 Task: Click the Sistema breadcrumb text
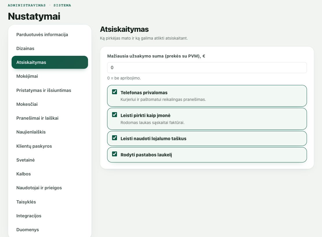click(x=62, y=5)
